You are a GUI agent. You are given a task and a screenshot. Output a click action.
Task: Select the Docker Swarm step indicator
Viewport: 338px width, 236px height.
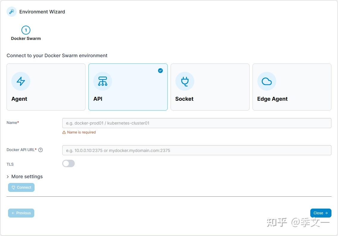[26, 38]
